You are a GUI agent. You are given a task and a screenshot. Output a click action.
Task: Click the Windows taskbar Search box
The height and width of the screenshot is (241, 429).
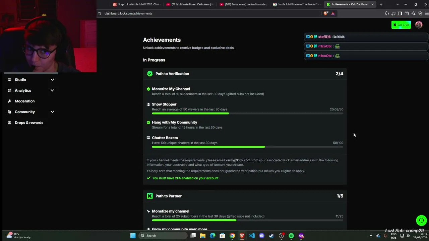[x=163, y=236]
